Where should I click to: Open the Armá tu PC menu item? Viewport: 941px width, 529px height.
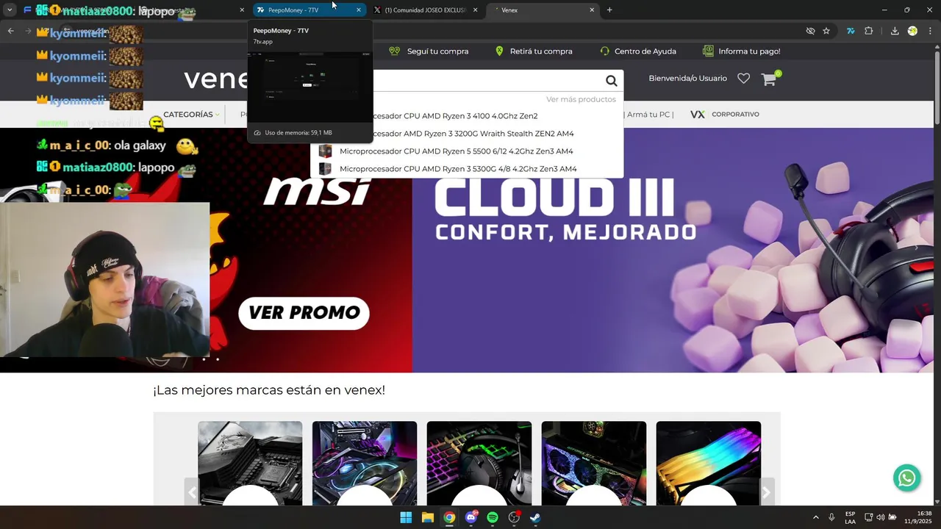(x=649, y=114)
